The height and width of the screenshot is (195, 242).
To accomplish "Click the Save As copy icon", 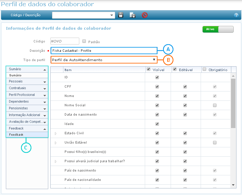I will [x=132, y=15].
